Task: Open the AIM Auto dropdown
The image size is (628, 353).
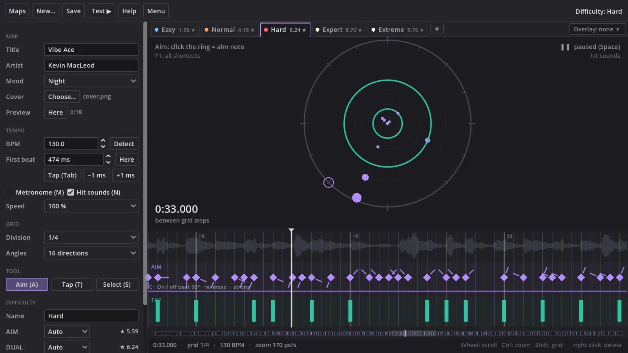Action: click(67, 331)
